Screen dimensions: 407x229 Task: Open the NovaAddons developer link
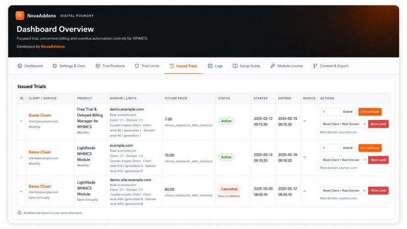(53, 47)
